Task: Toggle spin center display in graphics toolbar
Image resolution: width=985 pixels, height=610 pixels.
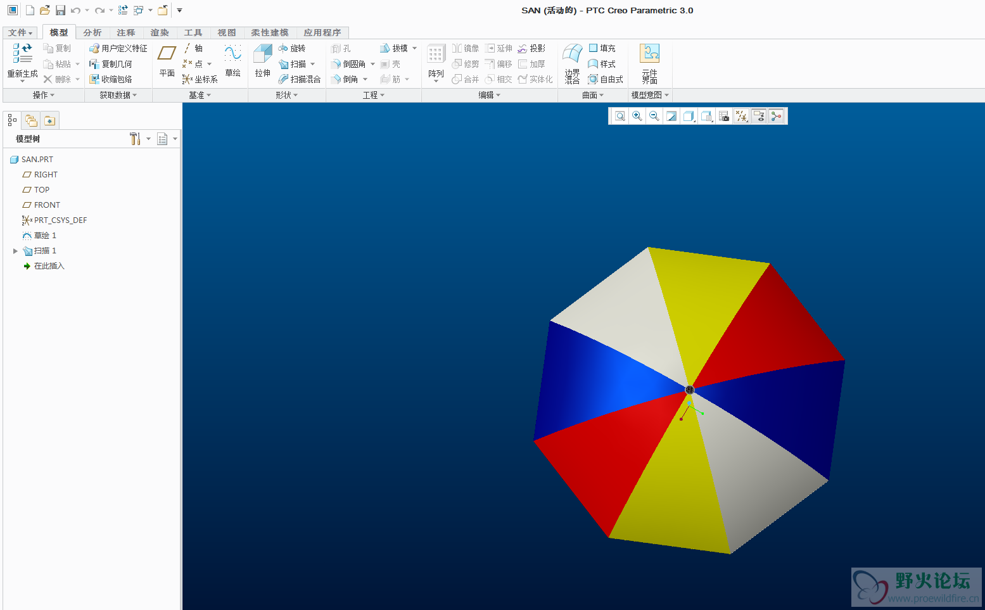Action: tap(776, 116)
